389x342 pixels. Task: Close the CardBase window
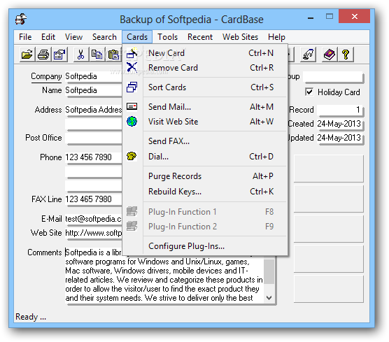point(355,16)
